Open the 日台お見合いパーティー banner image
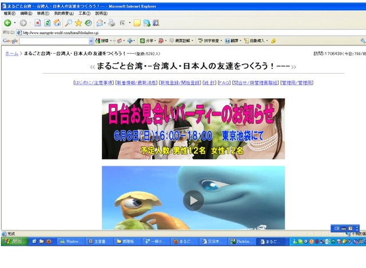 click(193, 129)
